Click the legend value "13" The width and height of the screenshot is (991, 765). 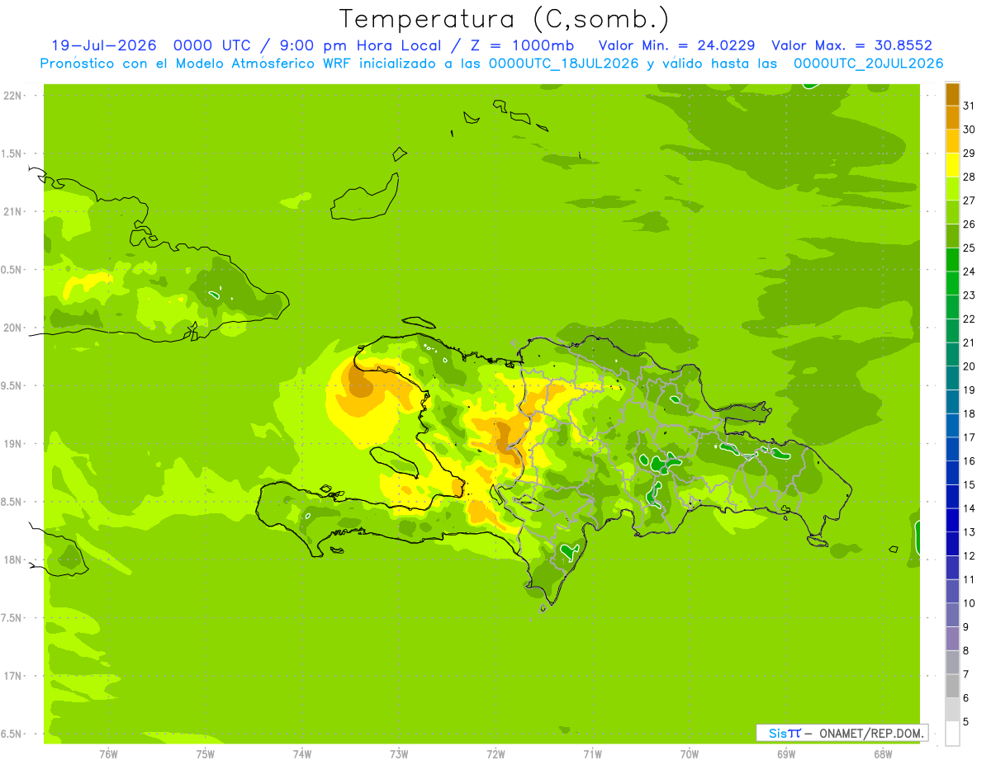pyautogui.click(x=969, y=532)
